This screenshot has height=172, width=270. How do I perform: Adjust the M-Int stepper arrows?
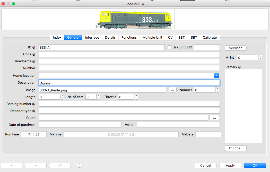coord(260,58)
